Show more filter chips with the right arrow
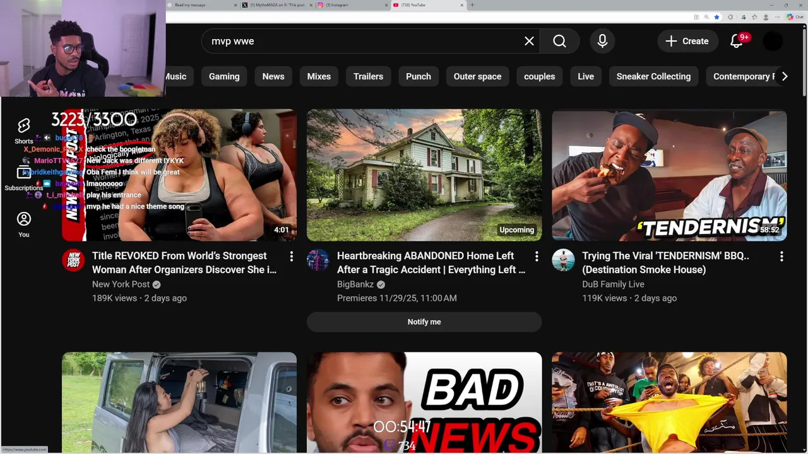This screenshot has height=454, width=808. tap(784, 76)
